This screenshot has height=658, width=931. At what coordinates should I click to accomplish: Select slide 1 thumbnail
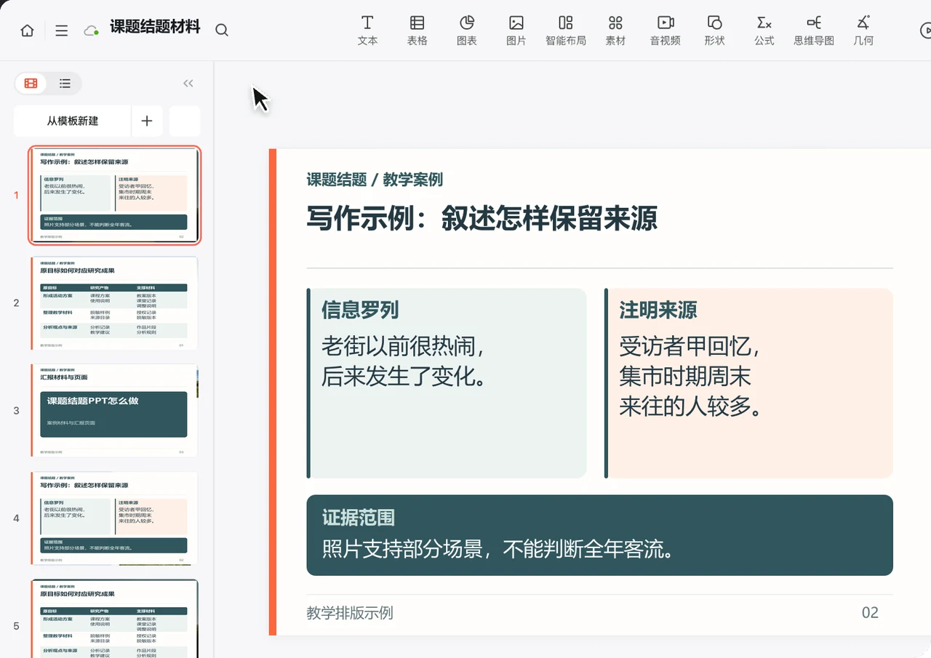coord(115,195)
